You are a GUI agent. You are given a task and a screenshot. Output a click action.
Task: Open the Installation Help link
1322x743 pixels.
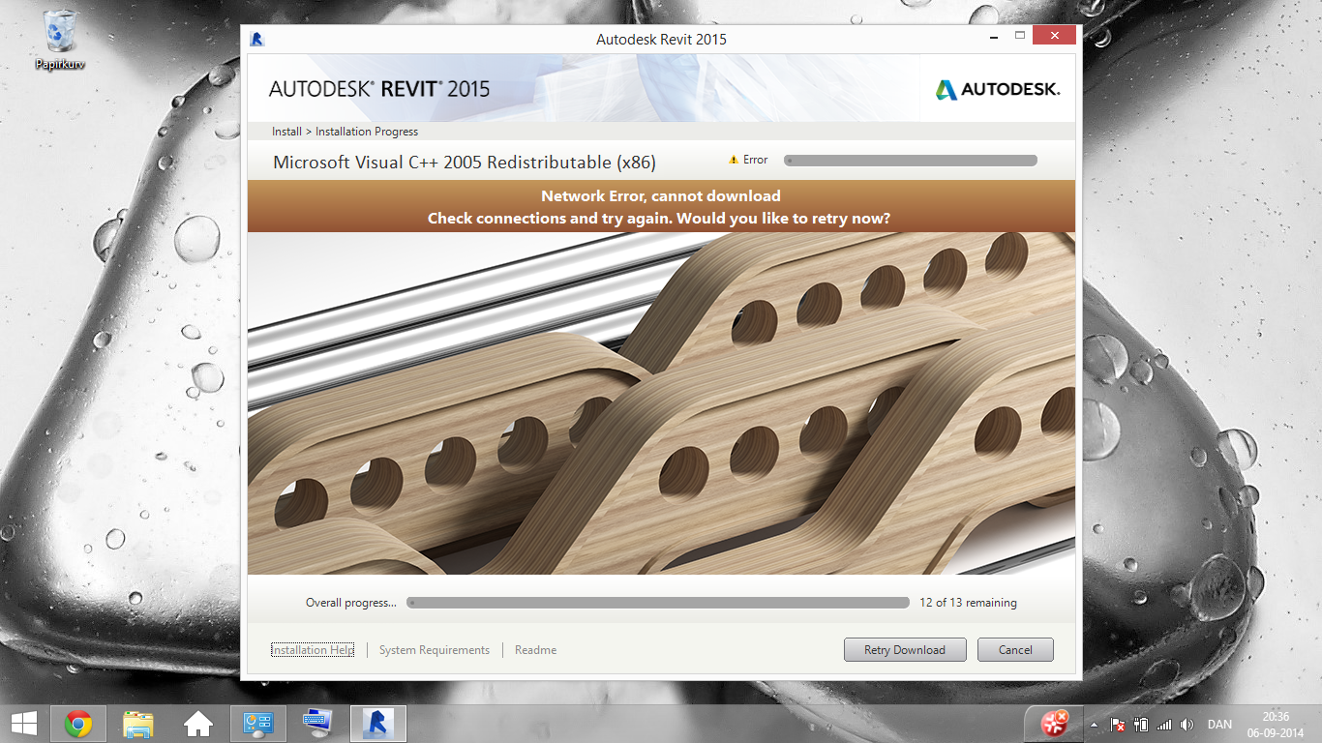tap(312, 649)
